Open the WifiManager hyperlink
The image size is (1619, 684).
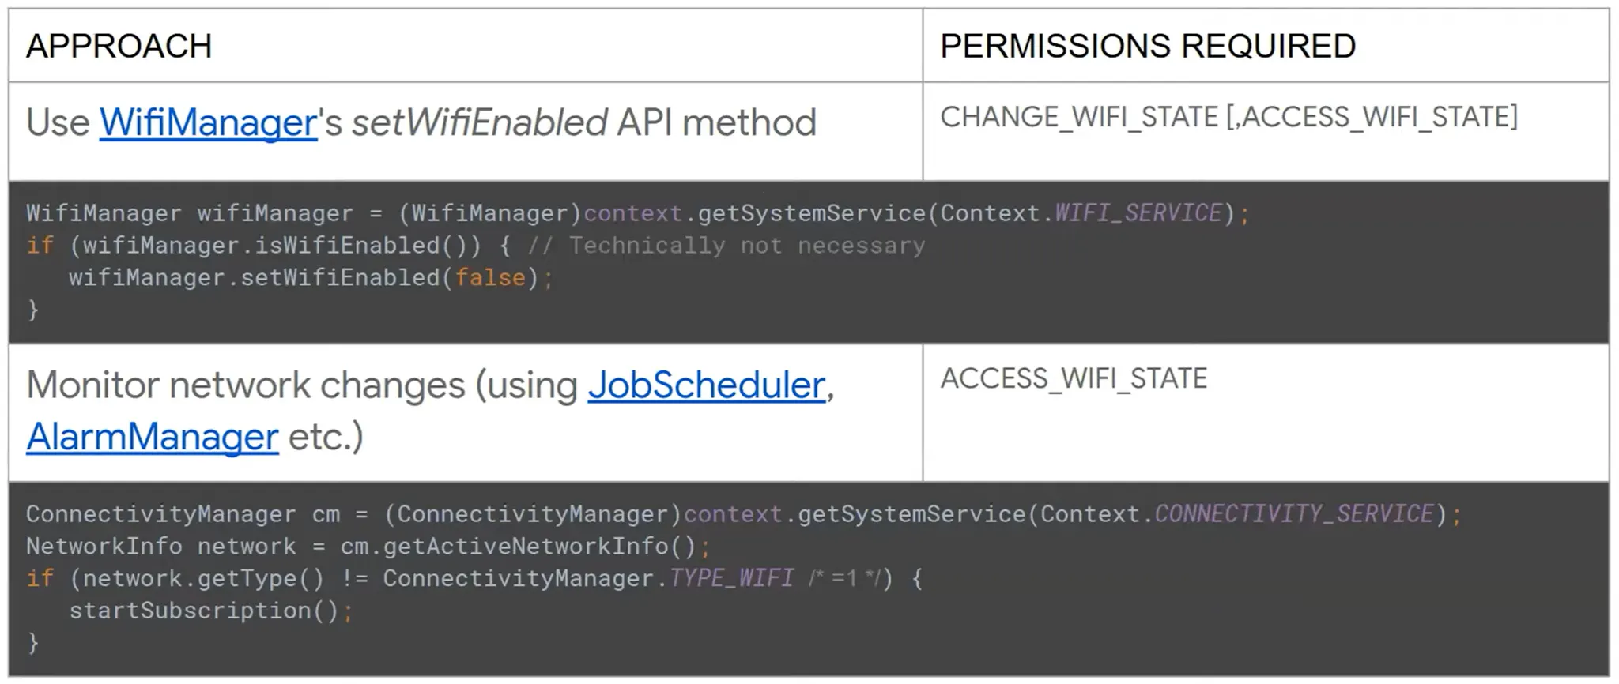pyautogui.click(x=208, y=122)
